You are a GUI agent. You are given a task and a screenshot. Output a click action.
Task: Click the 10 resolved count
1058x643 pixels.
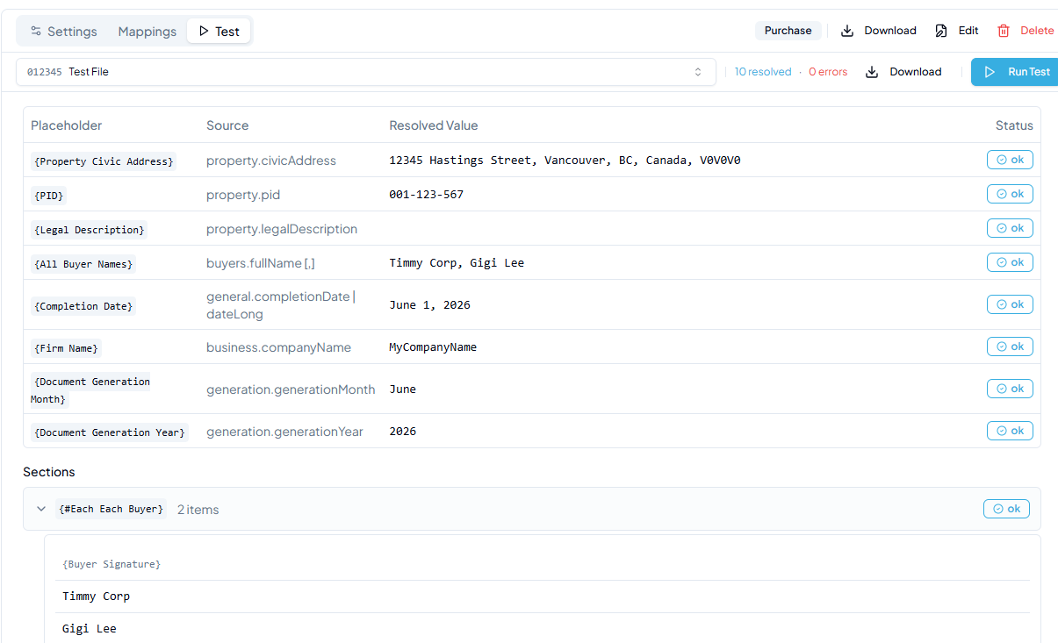[x=763, y=72]
